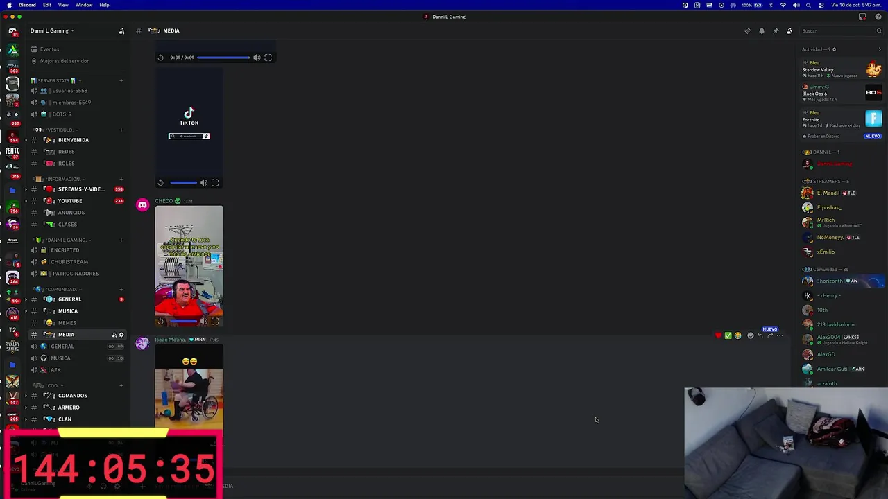Collapse the INFORMACION category
Viewport: 888px width, 499px height.
[59, 179]
